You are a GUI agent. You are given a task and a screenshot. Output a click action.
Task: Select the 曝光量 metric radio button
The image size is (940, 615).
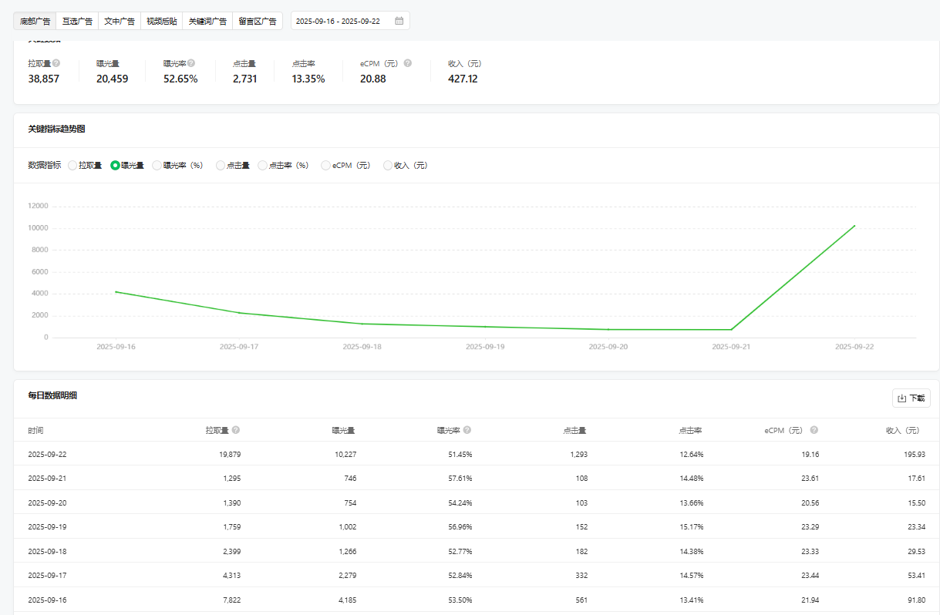tap(115, 165)
